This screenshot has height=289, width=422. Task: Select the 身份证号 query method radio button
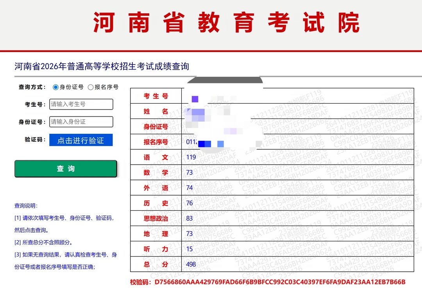(55, 87)
